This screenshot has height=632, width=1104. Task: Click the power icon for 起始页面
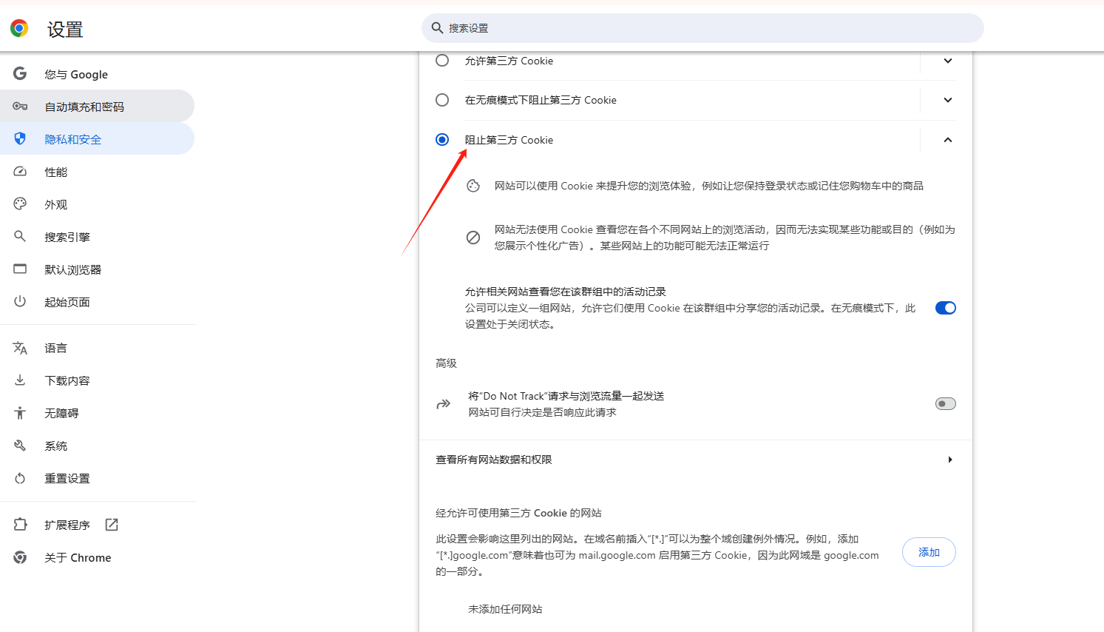(20, 301)
